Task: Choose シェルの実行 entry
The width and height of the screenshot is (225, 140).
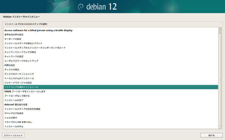Action: point(10,118)
